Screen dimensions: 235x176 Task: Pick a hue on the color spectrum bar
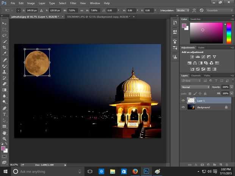[229, 33]
